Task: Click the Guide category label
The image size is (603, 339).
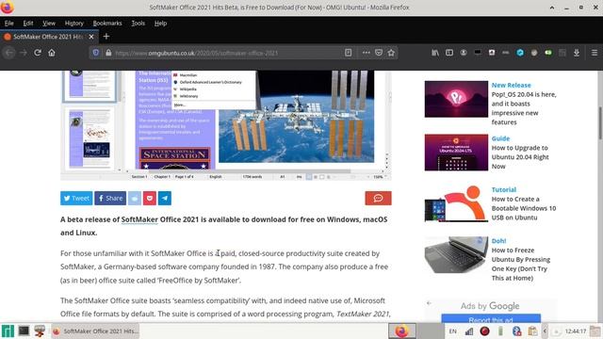Action: point(500,138)
